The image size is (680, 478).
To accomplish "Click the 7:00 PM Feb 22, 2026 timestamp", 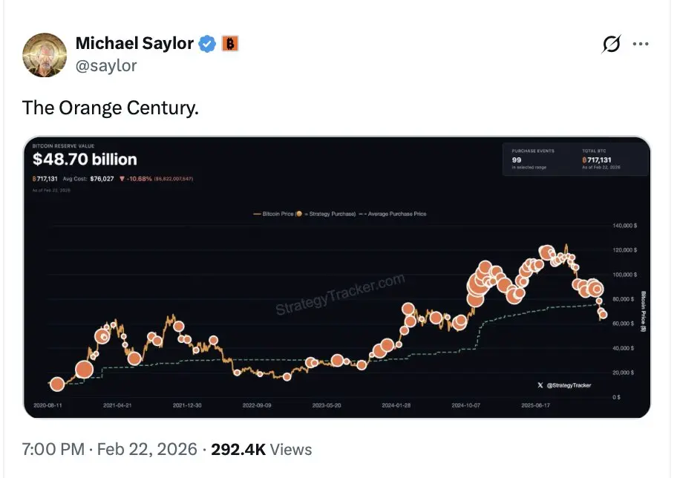I will click(110, 449).
